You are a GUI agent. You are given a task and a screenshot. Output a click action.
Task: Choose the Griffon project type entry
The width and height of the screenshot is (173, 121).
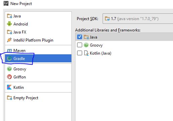[x=38, y=77]
